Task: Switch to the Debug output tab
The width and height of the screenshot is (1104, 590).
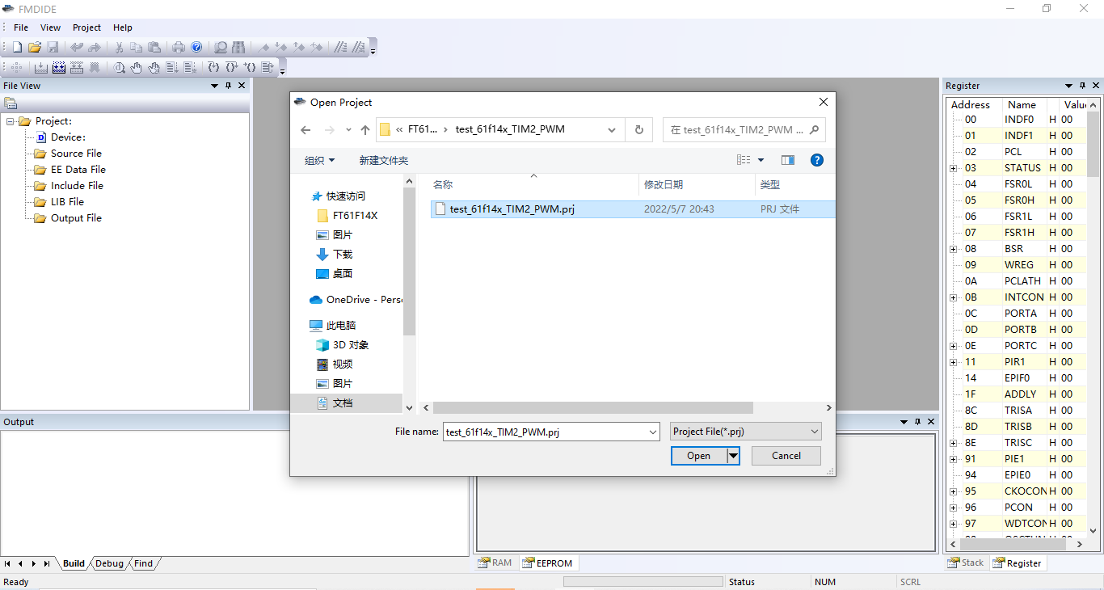Action: tap(109, 563)
